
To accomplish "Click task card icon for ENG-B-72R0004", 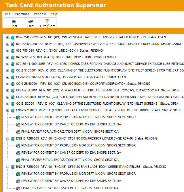I will pyautogui.click(x=13, y=167).
